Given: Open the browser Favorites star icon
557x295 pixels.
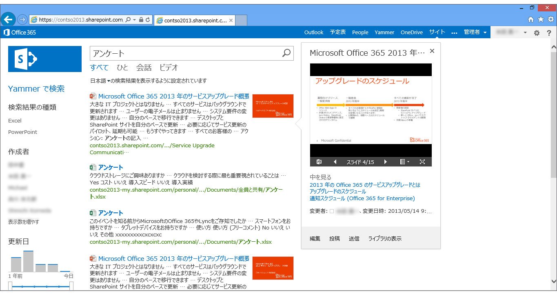Looking at the screenshot, I should click(541, 19).
